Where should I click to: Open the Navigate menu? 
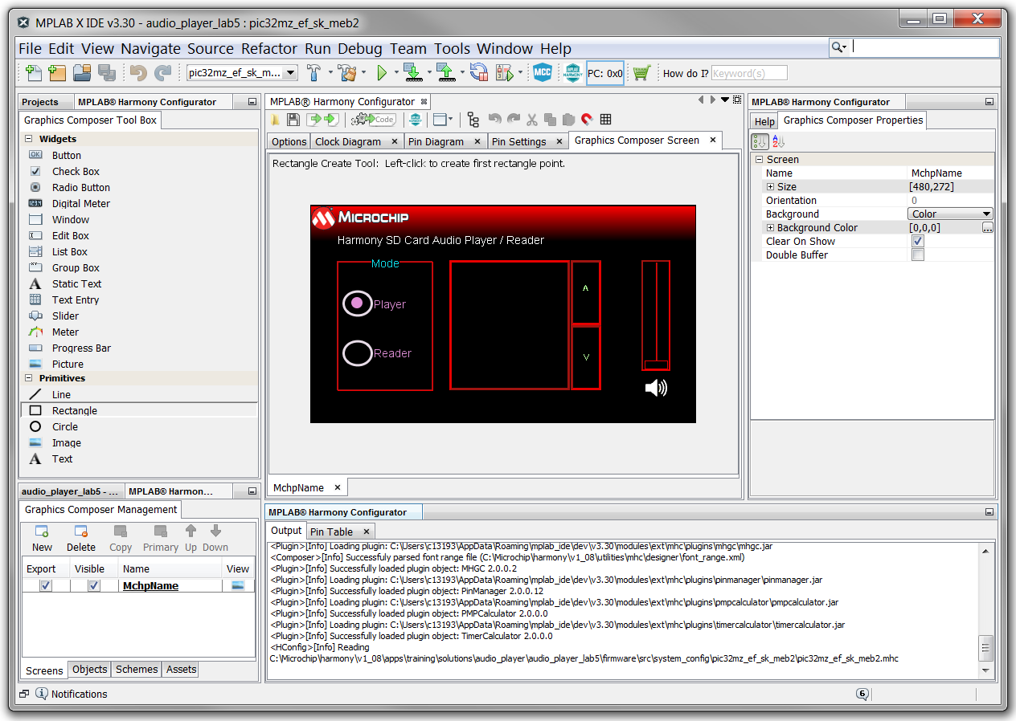[152, 49]
